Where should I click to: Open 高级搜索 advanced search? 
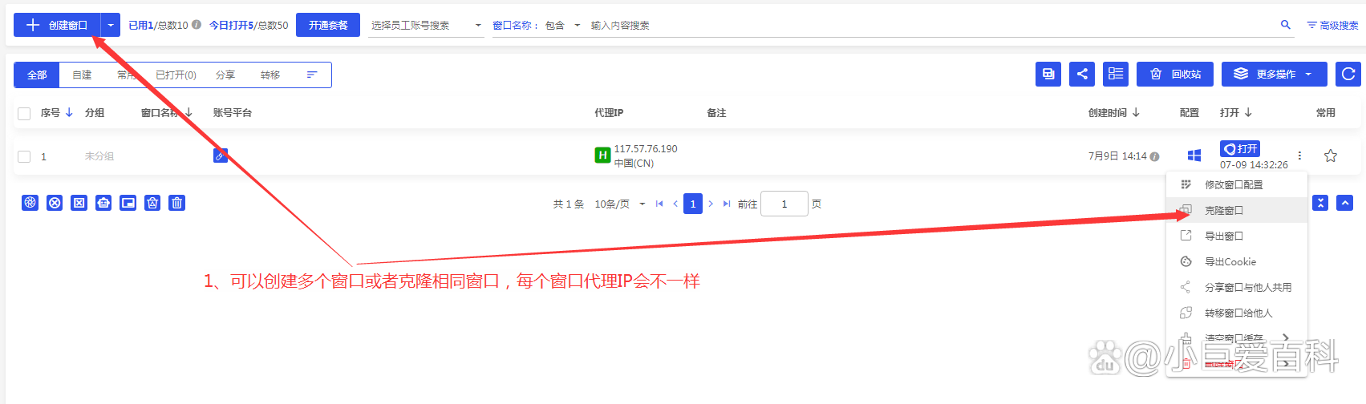pos(1332,26)
